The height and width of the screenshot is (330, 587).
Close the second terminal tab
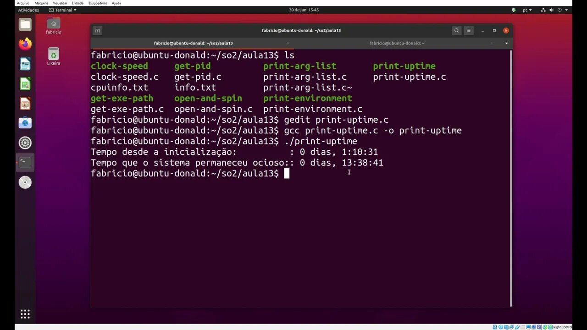click(x=492, y=43)
